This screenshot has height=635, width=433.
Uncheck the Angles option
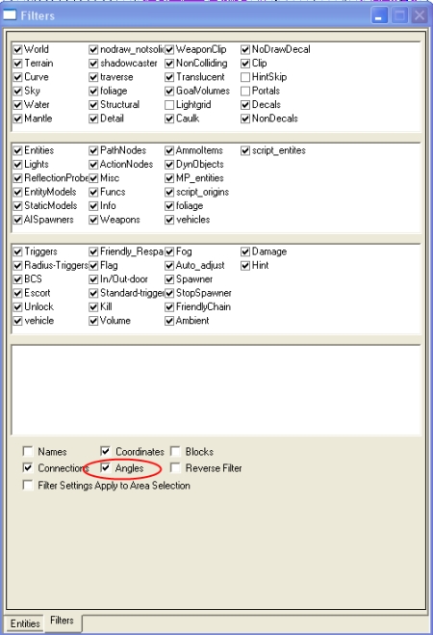click(106, 467)
